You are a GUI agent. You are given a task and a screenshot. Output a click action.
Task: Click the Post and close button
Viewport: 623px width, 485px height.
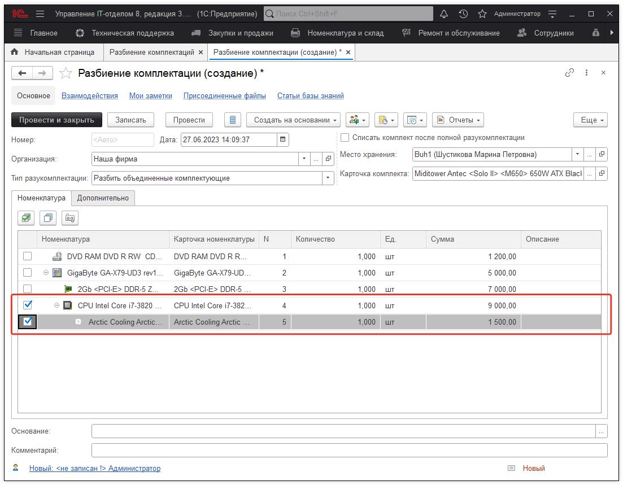56,120
